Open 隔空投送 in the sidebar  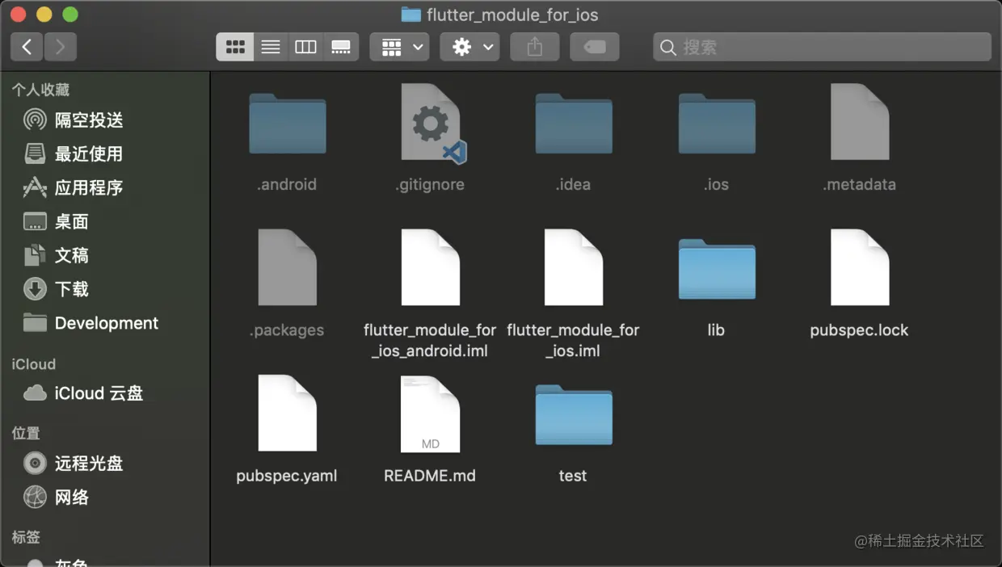pos(105,120)
